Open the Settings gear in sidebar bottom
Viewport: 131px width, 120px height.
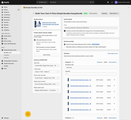pyautogui.click(x=2, y=118)
